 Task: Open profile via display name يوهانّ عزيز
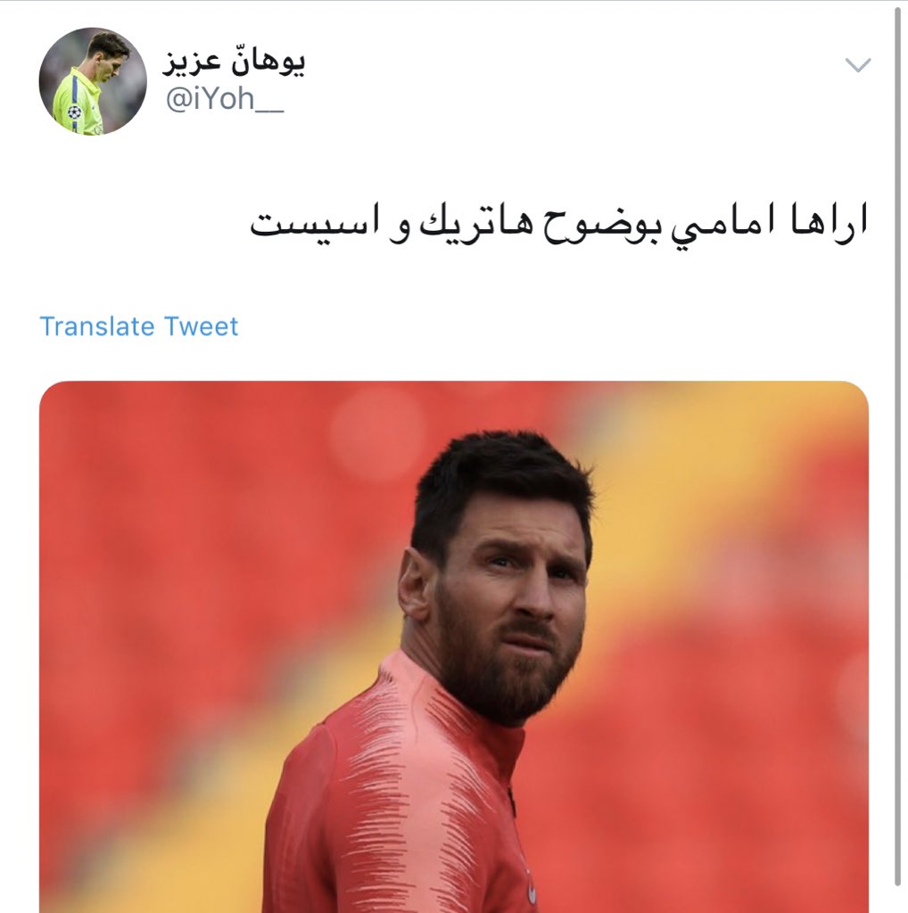[234, 61]
